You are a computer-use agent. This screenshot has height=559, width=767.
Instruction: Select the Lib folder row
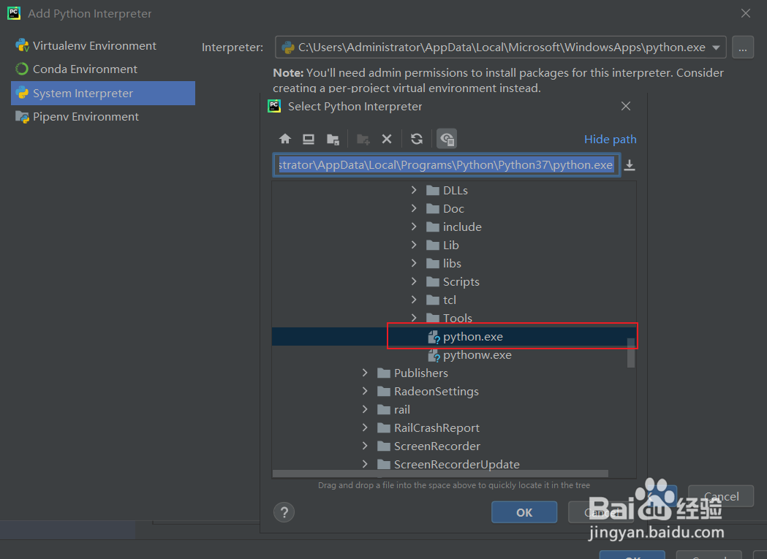coord(454,245)
